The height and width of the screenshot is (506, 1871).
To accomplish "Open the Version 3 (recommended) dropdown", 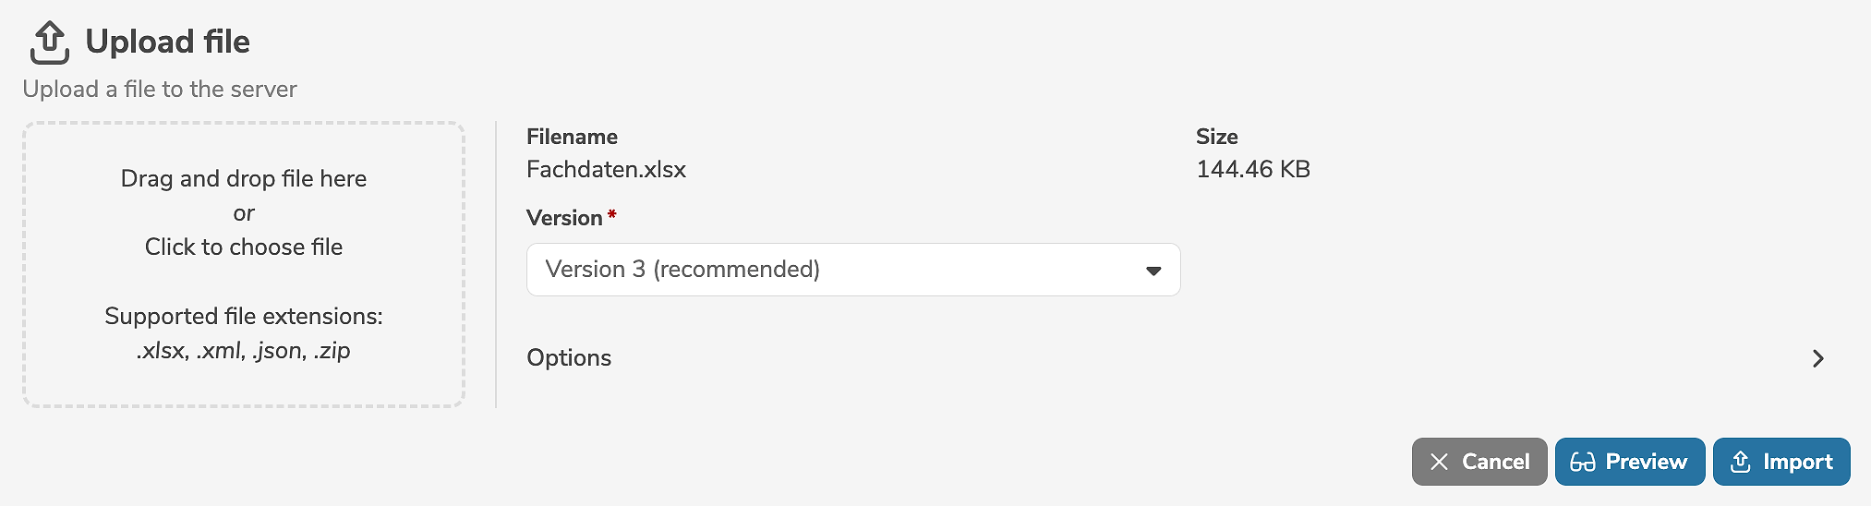I will pyautogui.click(x=852, y=270).
